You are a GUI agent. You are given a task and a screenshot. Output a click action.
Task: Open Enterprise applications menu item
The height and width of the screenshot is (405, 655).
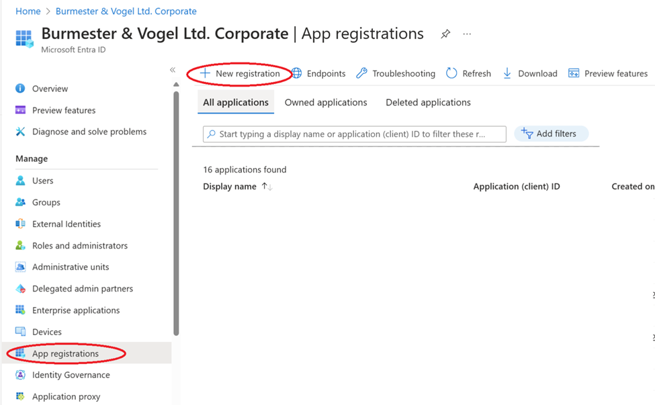click(x=76, y=310)
